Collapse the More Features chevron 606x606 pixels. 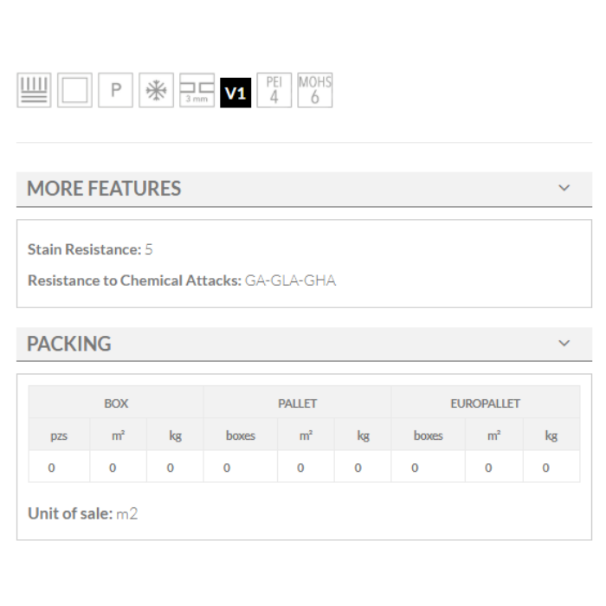click(564, 188)
